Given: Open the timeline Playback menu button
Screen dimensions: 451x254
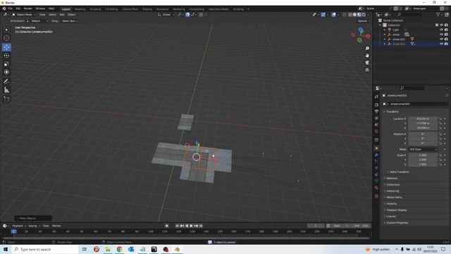Looking at the screenshot, I should coord(19,226).
